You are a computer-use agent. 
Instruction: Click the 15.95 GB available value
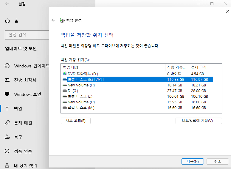point(175,102)
